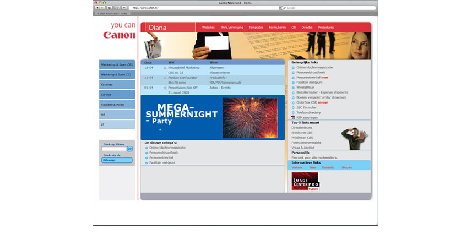
Task: Open the Service sidebar section
Action: point(117,95)
